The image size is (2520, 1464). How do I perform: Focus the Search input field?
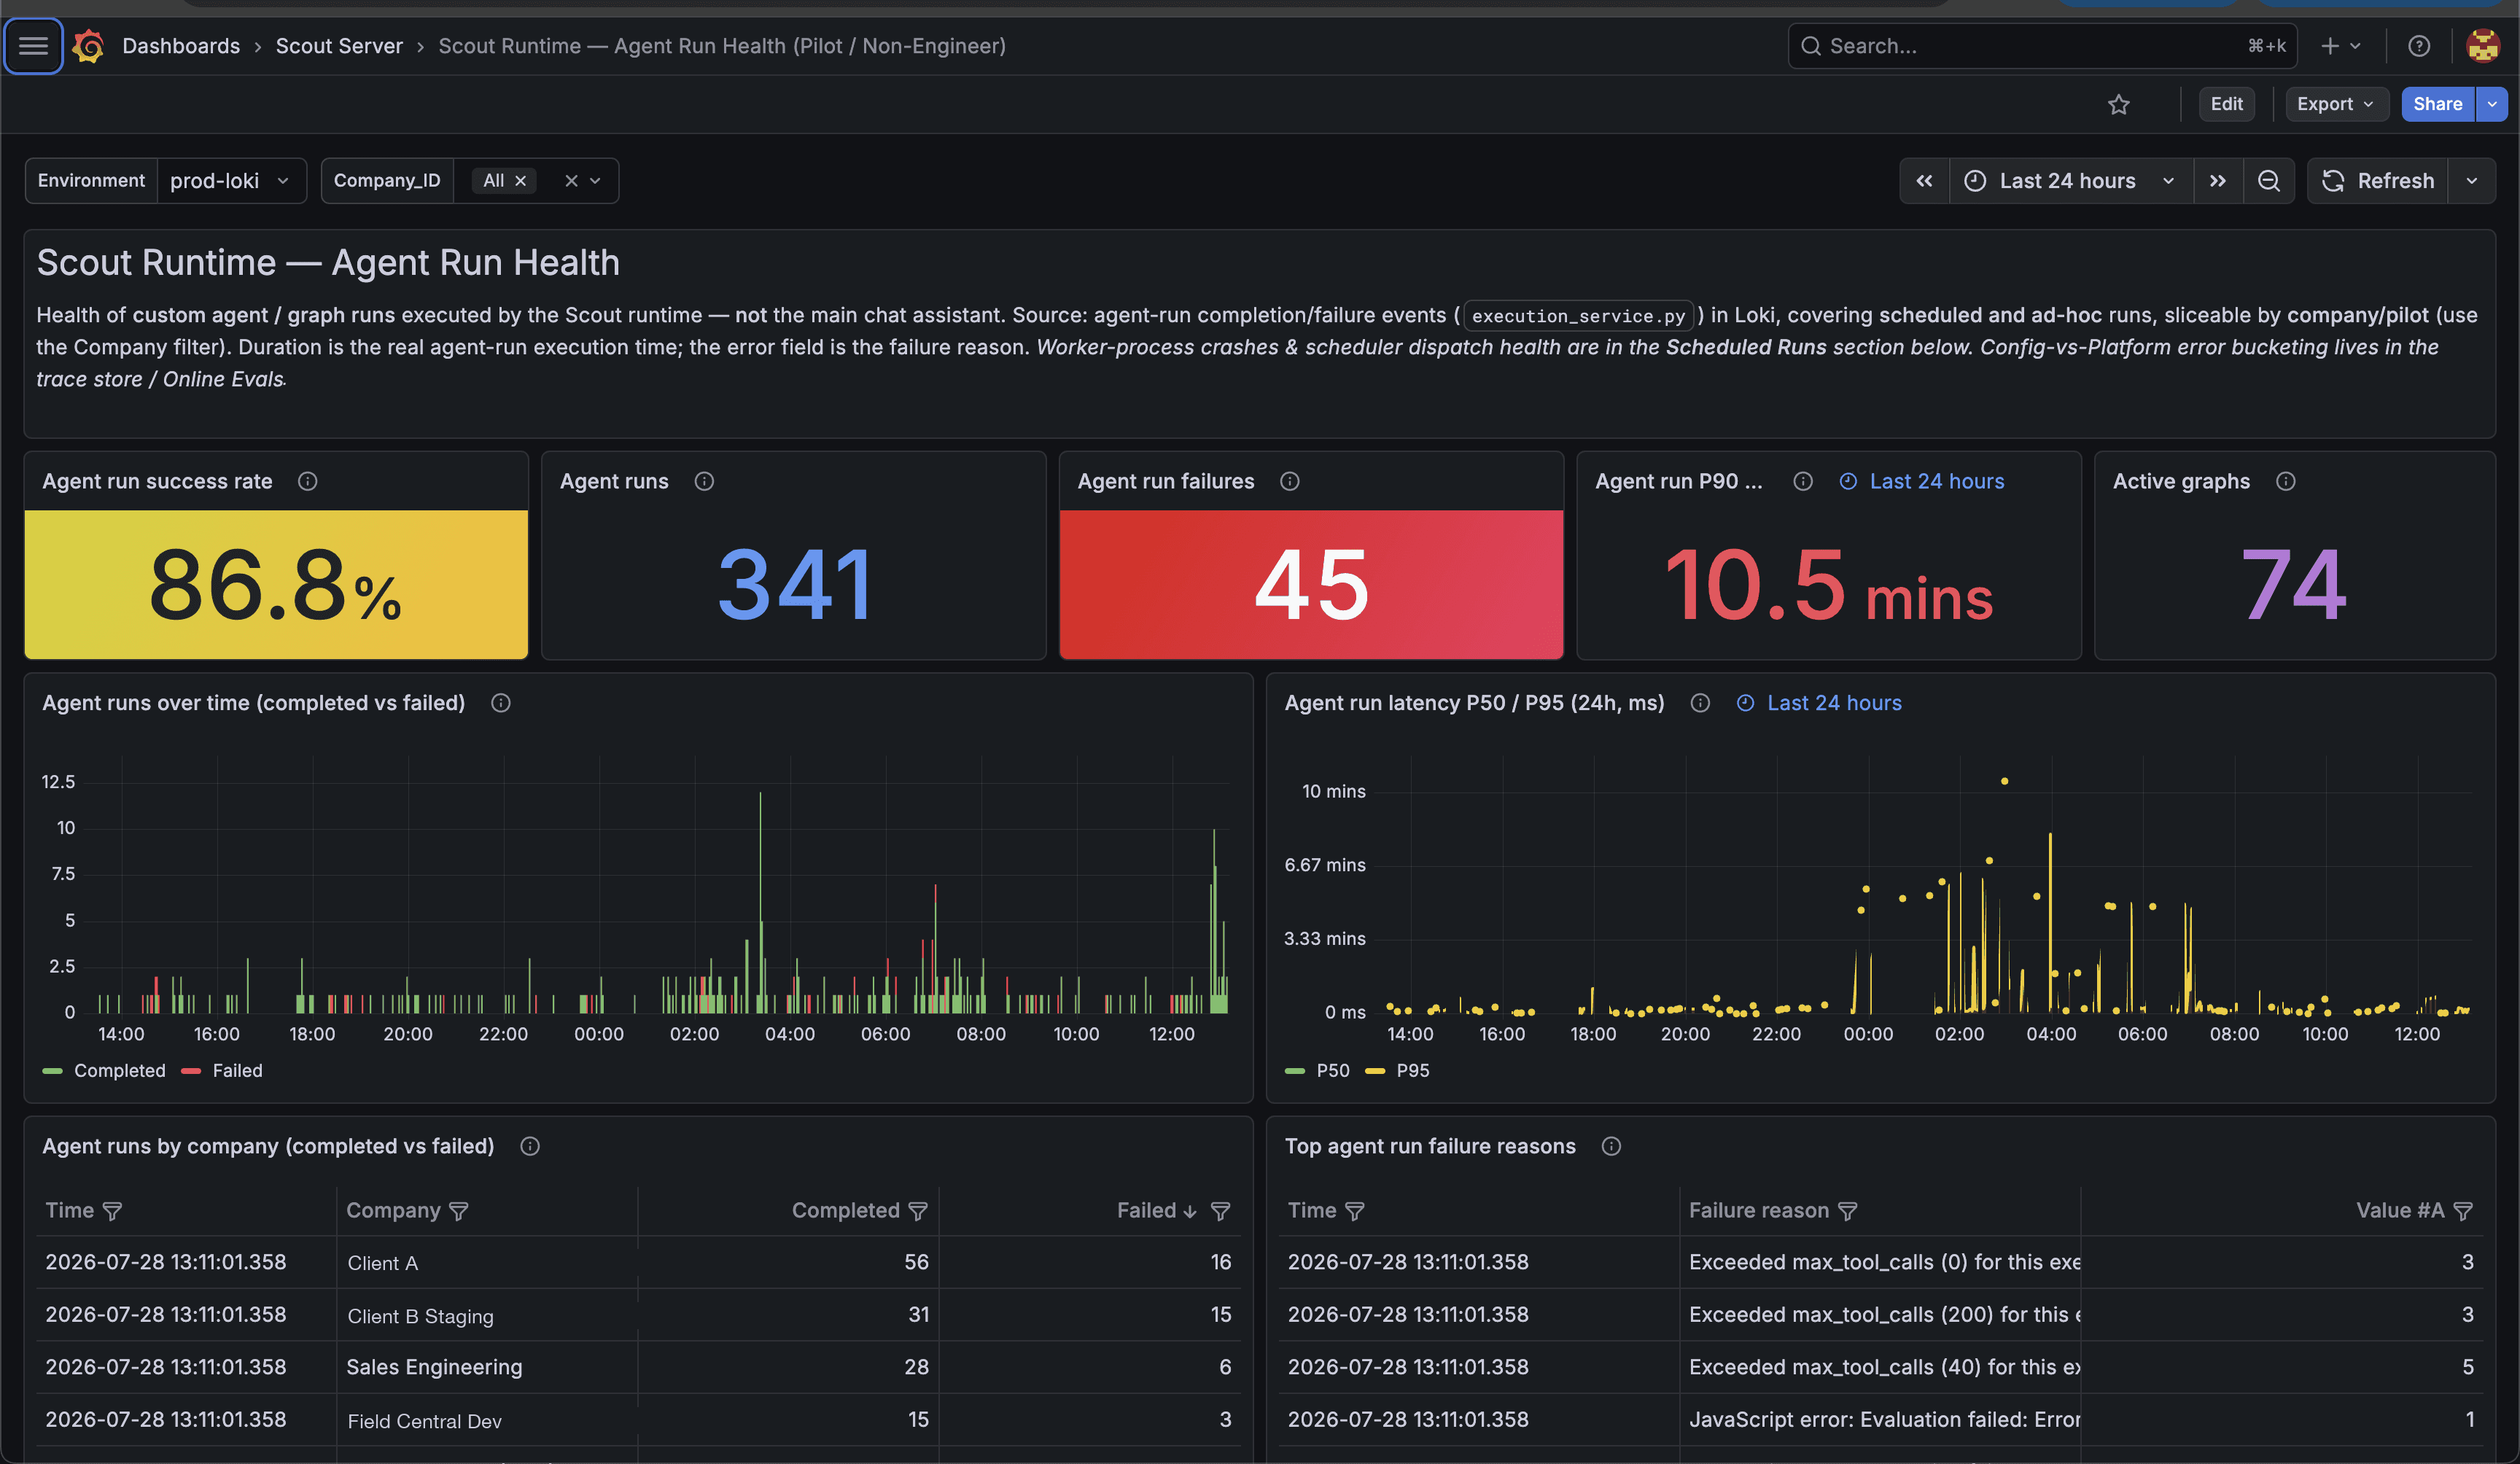point(2042,46)
